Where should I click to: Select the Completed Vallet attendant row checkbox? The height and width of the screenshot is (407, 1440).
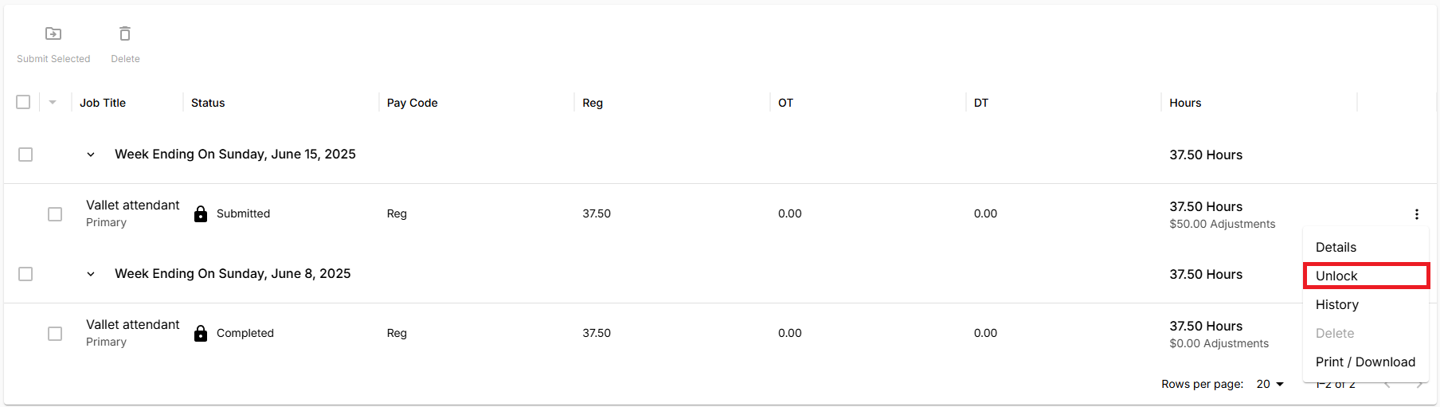coord(55,334)
